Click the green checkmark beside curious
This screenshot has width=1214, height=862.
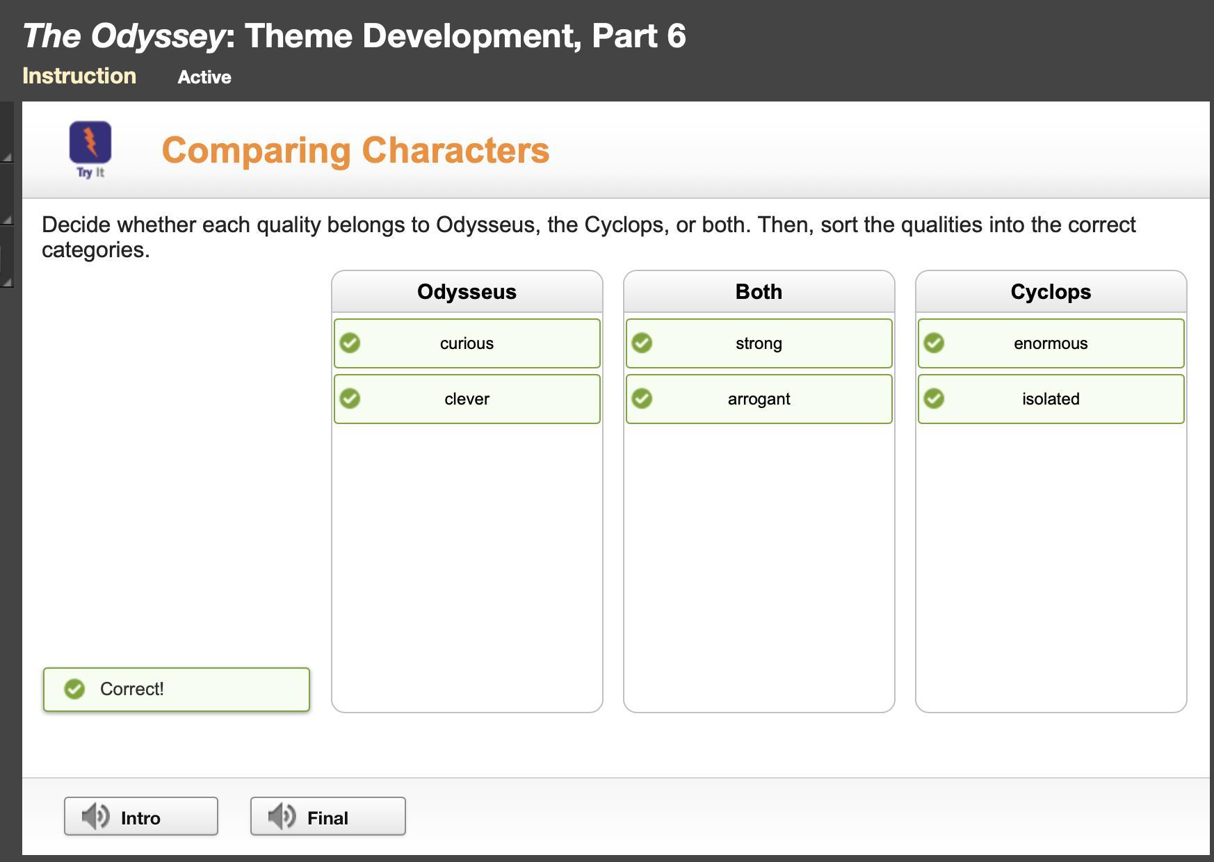(x=350, y=343)
